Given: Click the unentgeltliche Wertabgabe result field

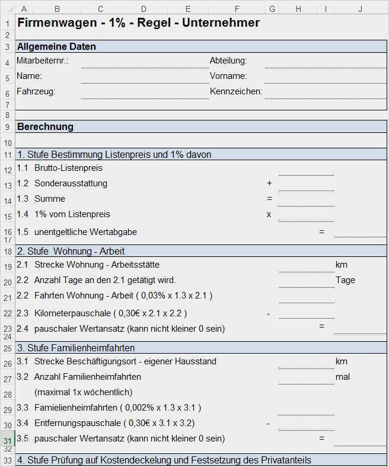Looking at the screenshot, I should (x=359, y=231).
